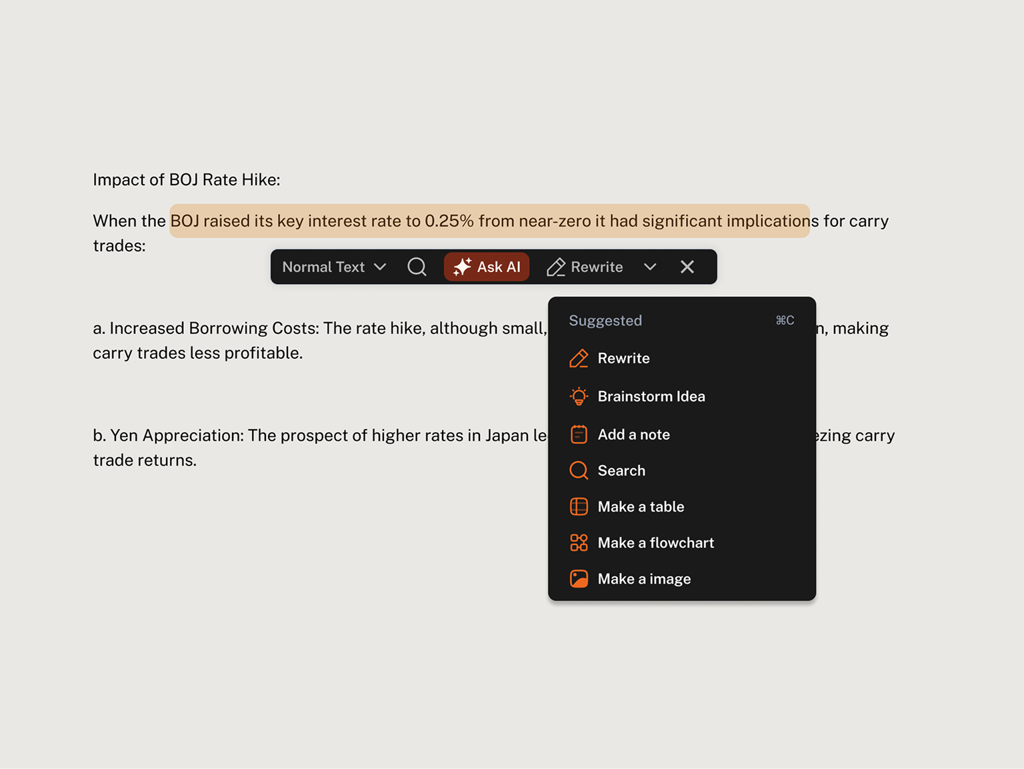Click the lightbulb Brainstorm Idea icon
The height and width of the screenshot is (769, 1024).
(579, 396)
